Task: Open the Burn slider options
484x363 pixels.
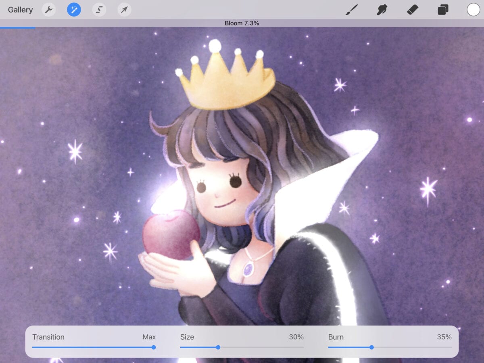Action: 336,337
